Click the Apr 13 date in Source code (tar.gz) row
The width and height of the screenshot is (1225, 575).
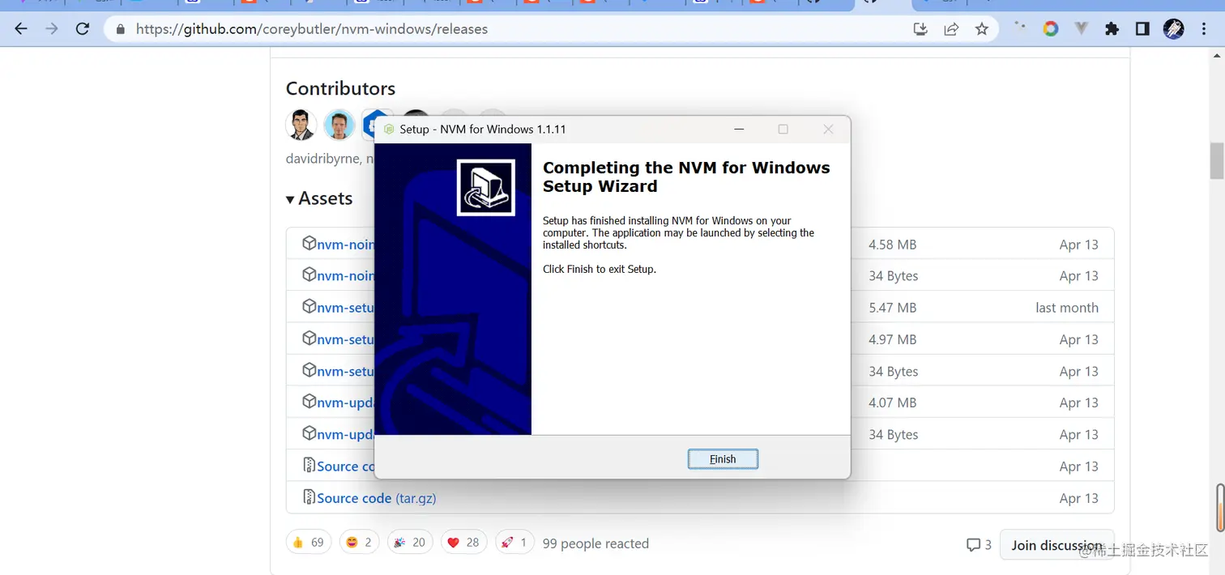[1079, 498]
